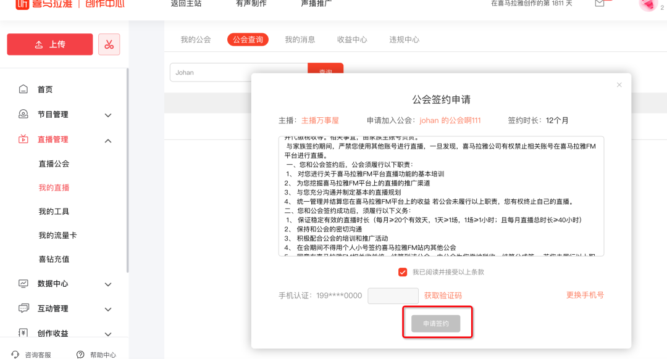Screen dimensions: 667x359
Task: Click the red 上传 upload button
Action: coord(50,44)
